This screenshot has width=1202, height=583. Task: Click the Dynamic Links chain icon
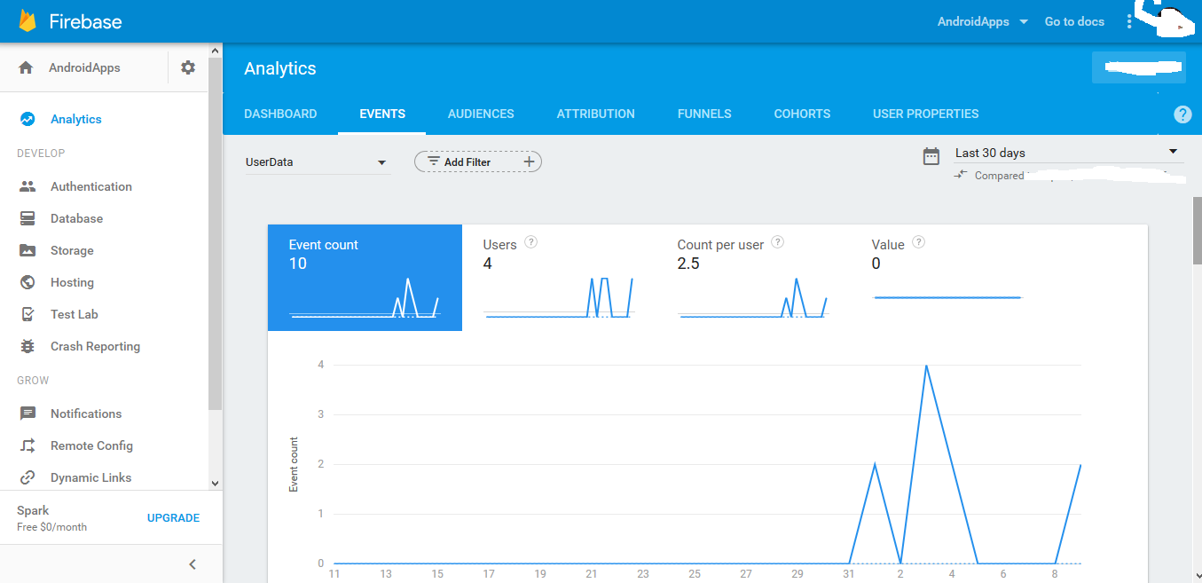(x=27, y=477)
